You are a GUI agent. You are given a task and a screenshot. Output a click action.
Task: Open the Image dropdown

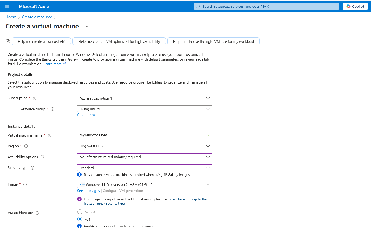(x=145, y=184)
